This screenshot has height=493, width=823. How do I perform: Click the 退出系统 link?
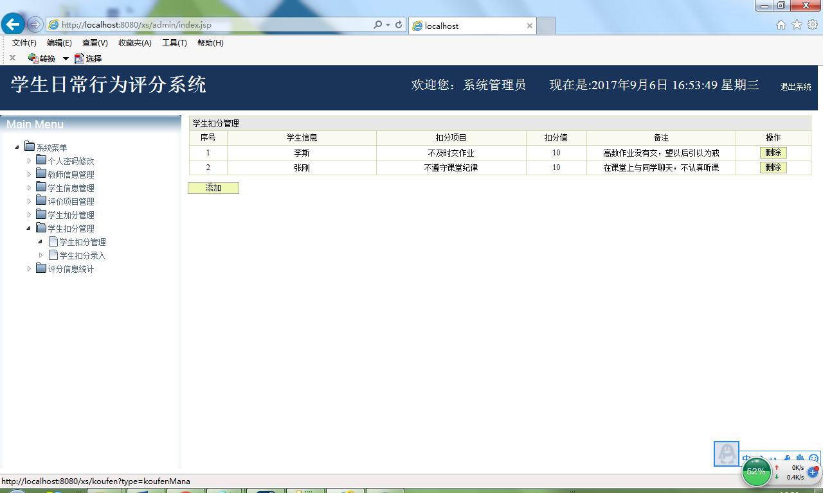[x=795, y=87]
